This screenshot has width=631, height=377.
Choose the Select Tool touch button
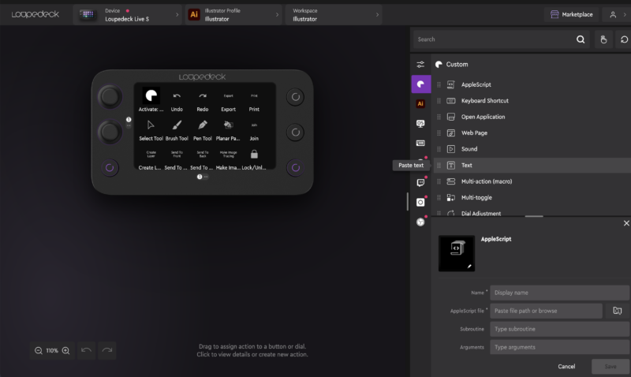pyautogui.click(x=151, y=129)
